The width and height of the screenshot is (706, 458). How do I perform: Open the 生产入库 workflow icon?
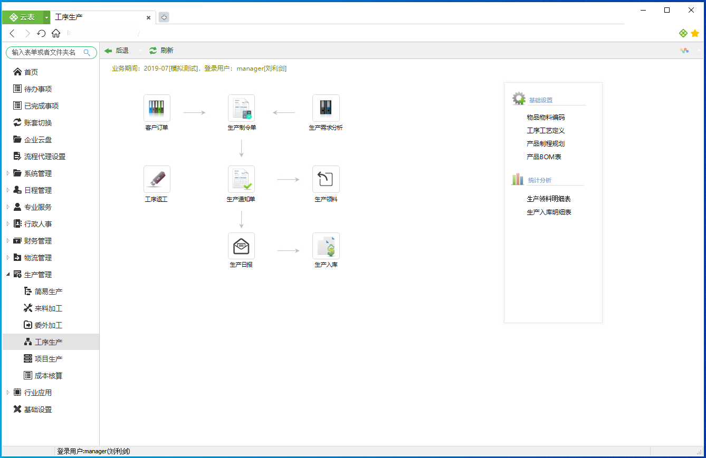pyautogui.click(x=326, y=246)
